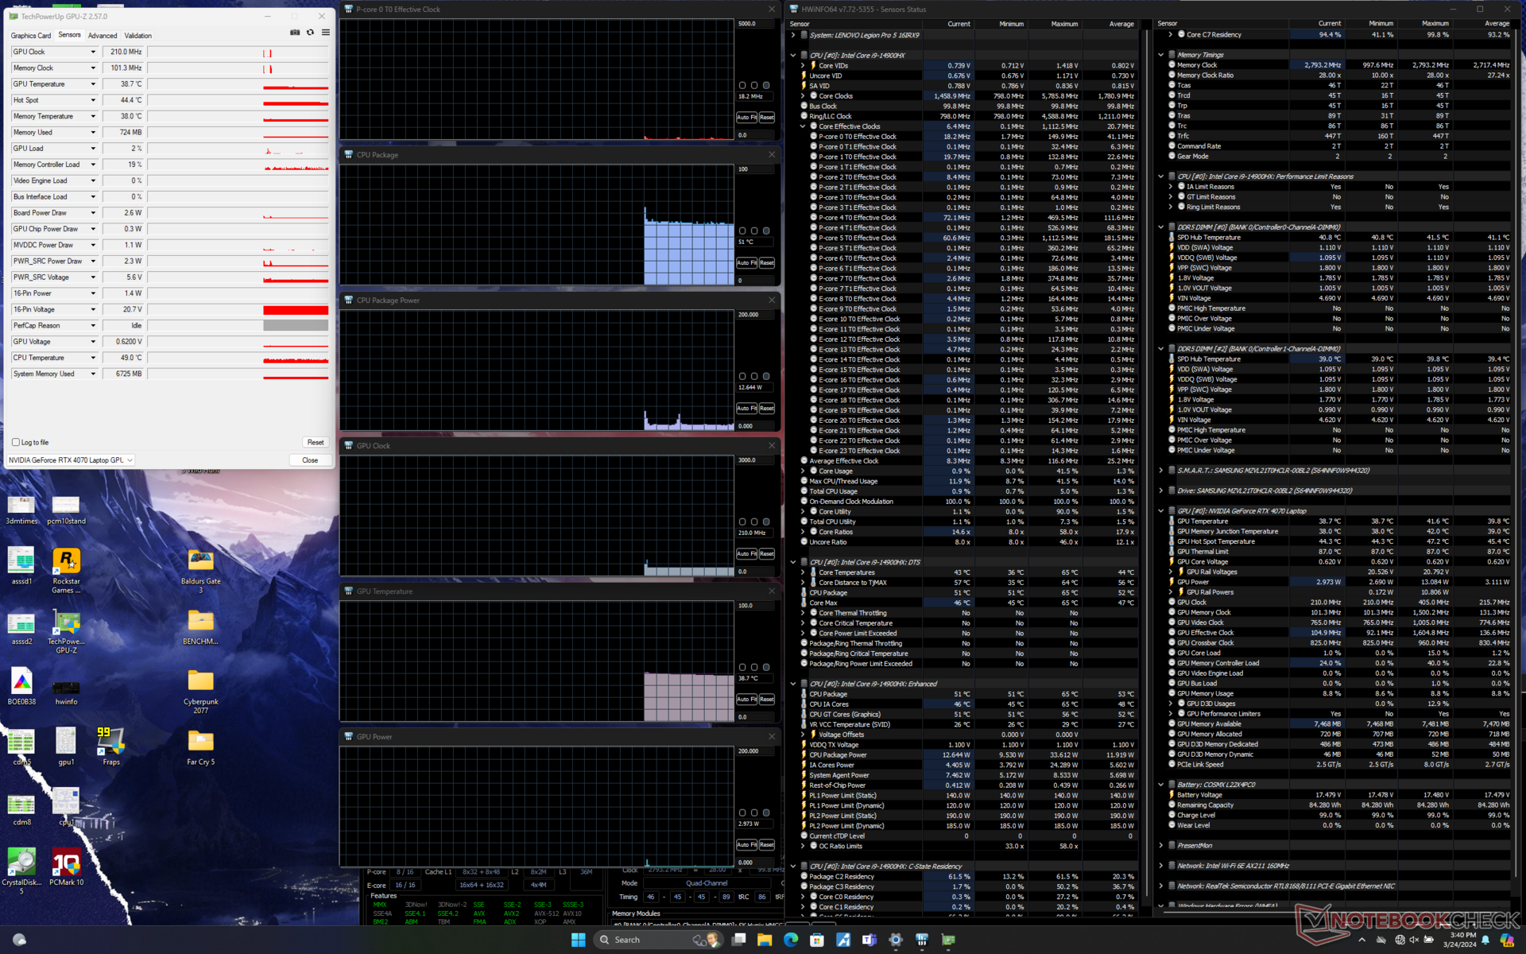Enable the Log to file checkbox
This screenshot has height=954, width=1526.
pyautogui.click(x=16, y=442)
